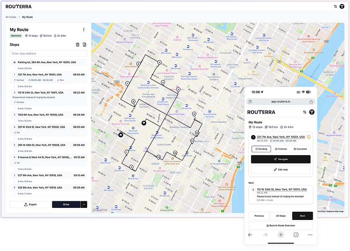Select map pin number 4
350x251 pixels.
pos(163,82)
